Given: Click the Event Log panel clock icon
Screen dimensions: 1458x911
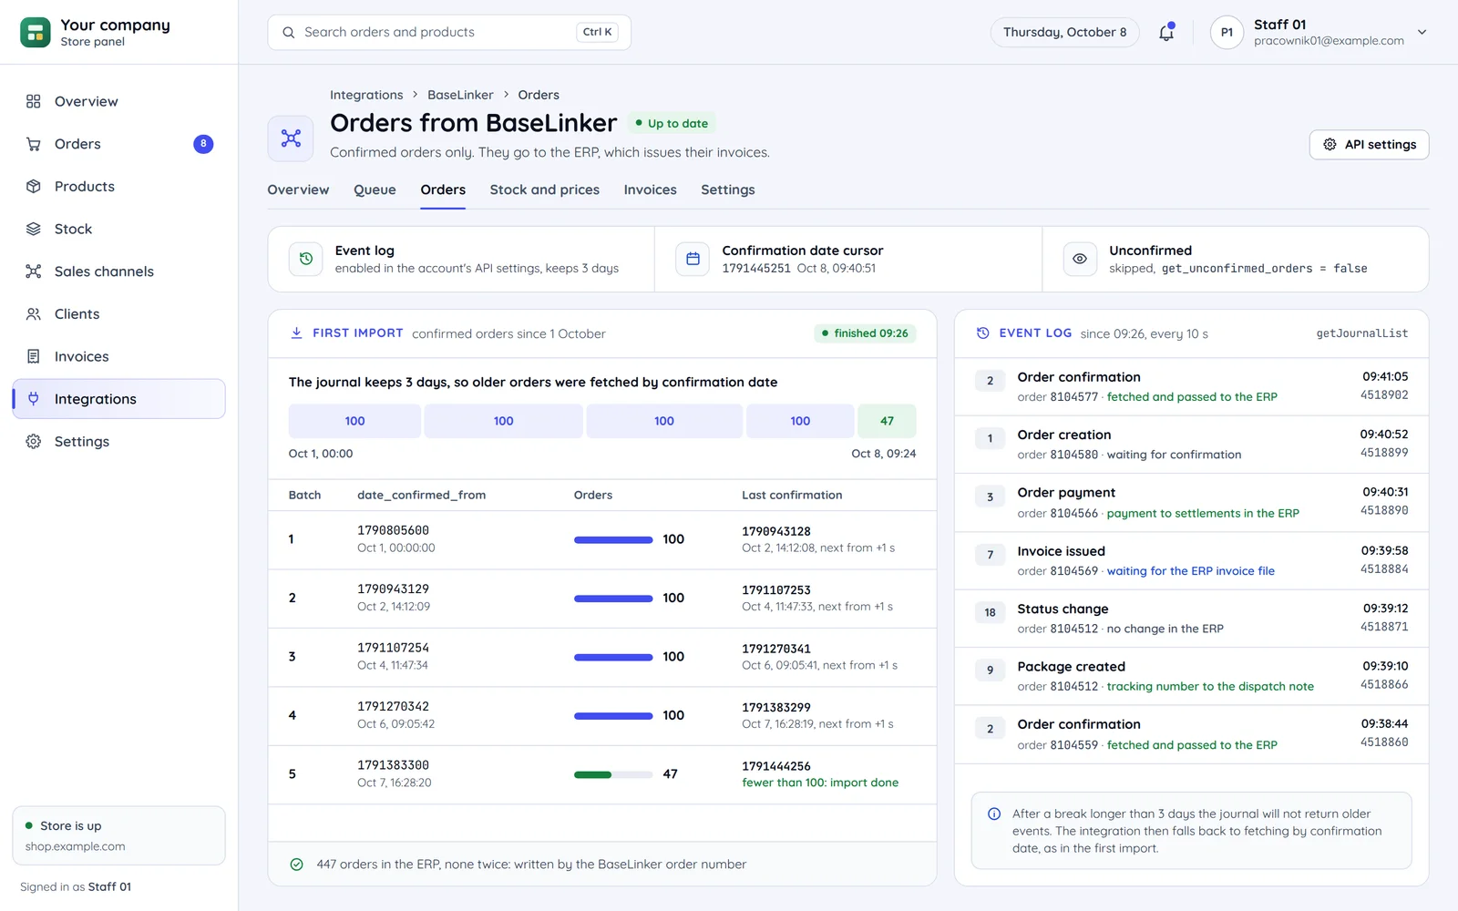Looking at the screenshot, I should click(x=982, y=333).
